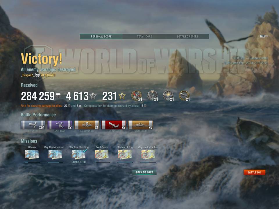The width and height of the screenshot is (279, 209).
Task: Click the COMPLETED status text
Action: pyautogui.click(x=78, y=162)
